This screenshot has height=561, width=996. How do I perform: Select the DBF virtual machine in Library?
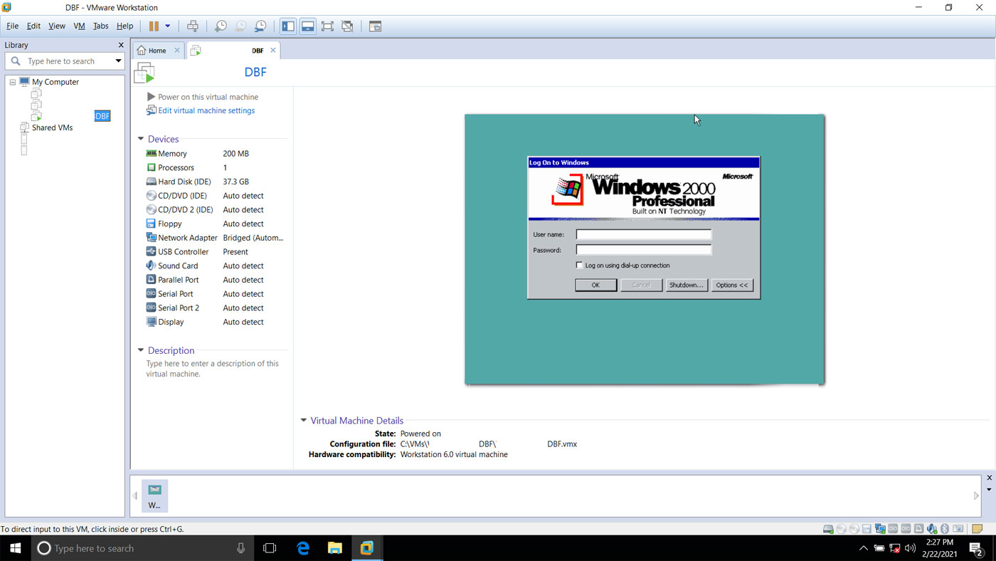point(102,116)
